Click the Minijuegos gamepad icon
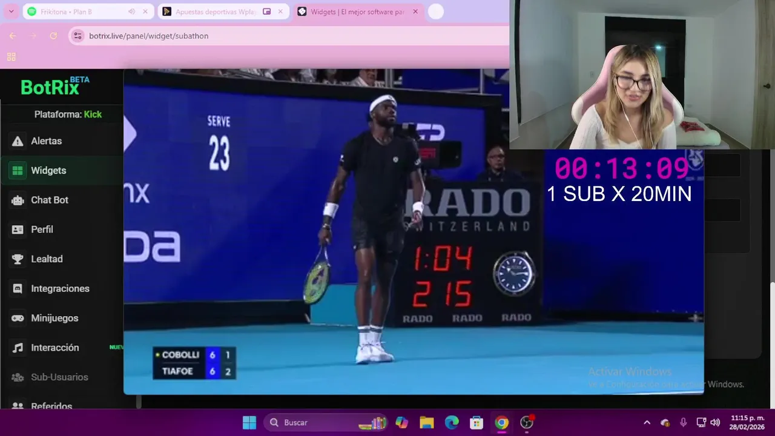The image size is (775, 436). pyautogui.click(x=18, y=318)
